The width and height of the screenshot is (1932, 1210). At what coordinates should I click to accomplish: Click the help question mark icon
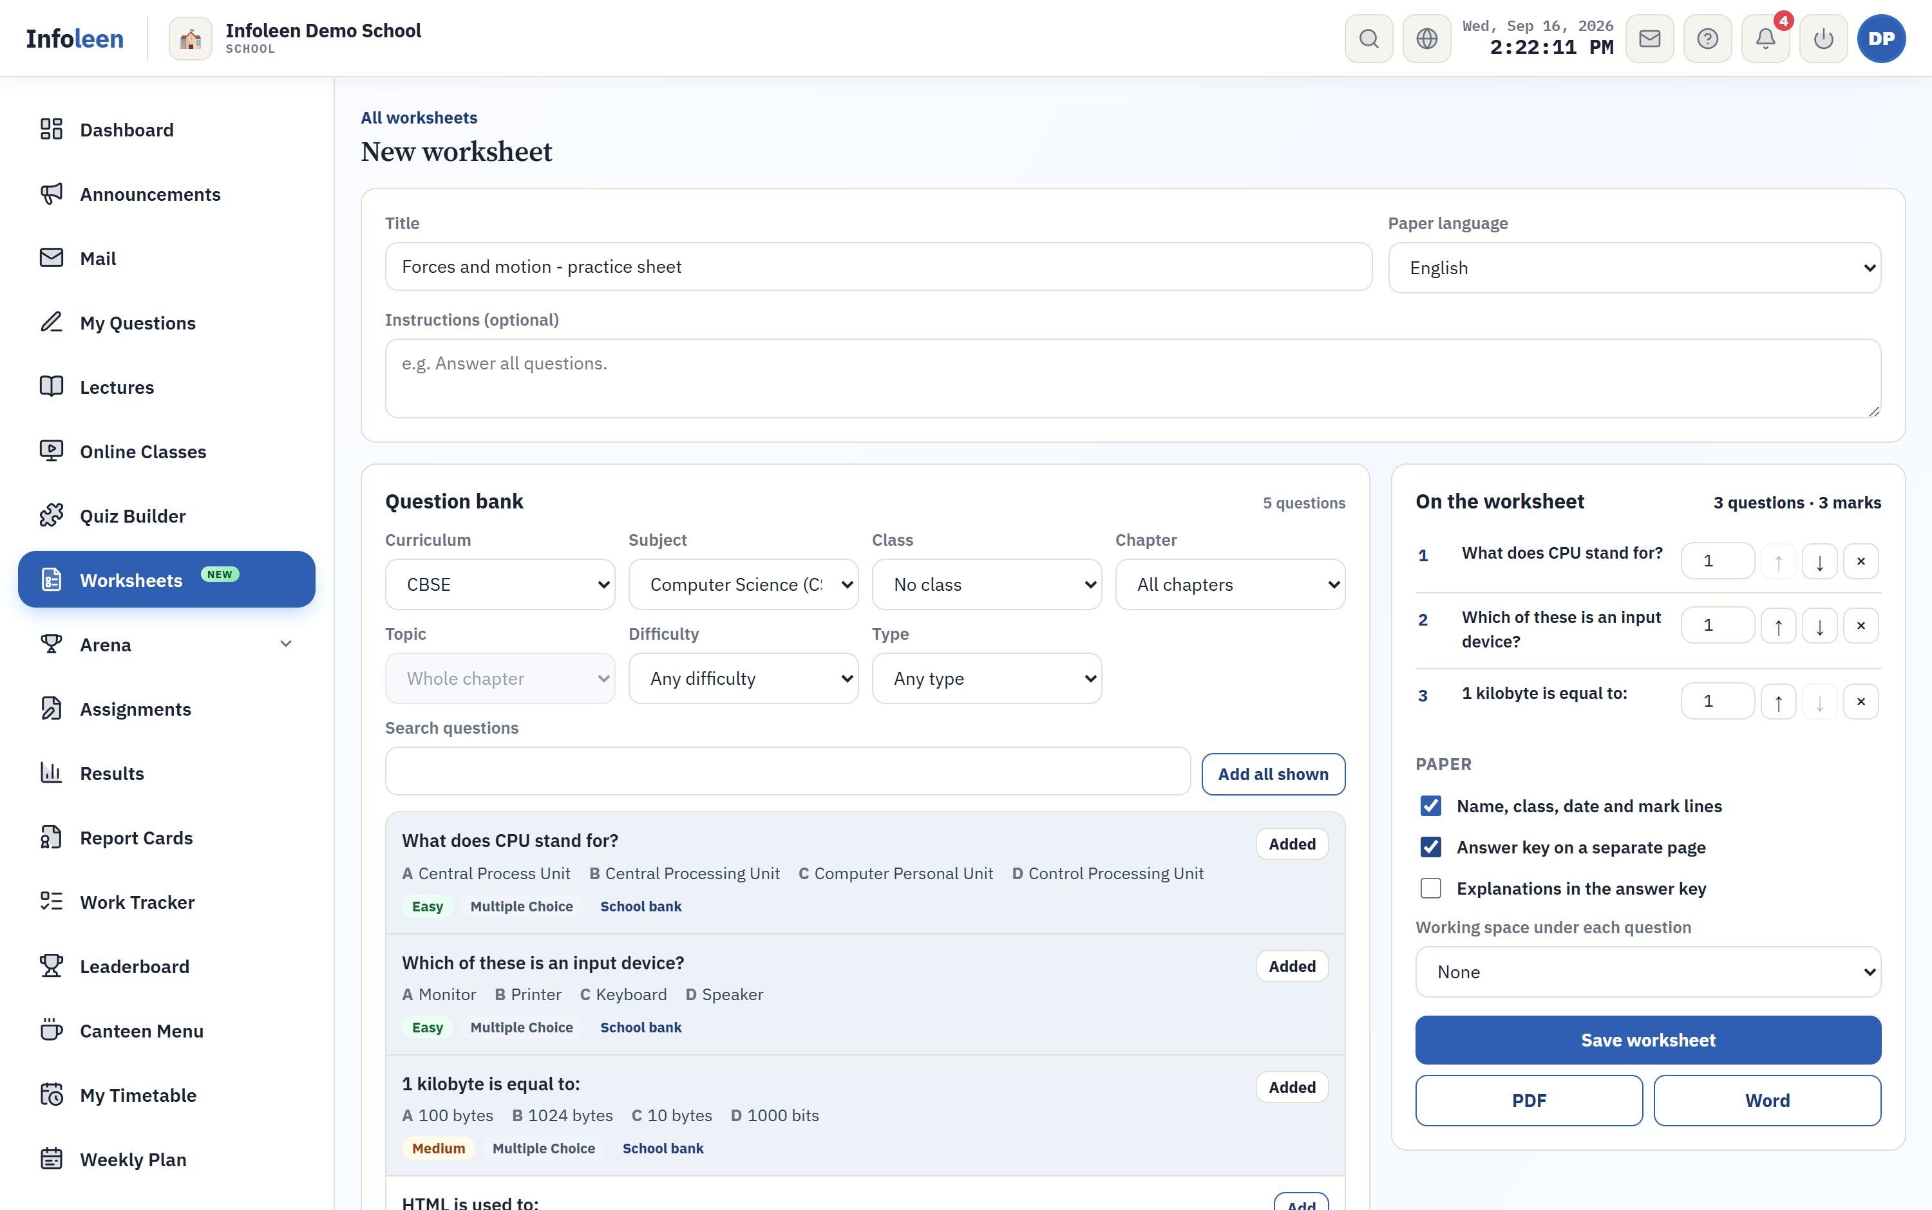(x=1707, y=39)
